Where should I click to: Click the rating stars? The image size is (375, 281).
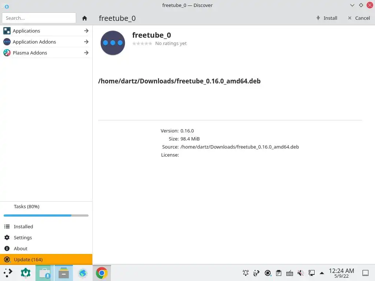pos(142,44)
